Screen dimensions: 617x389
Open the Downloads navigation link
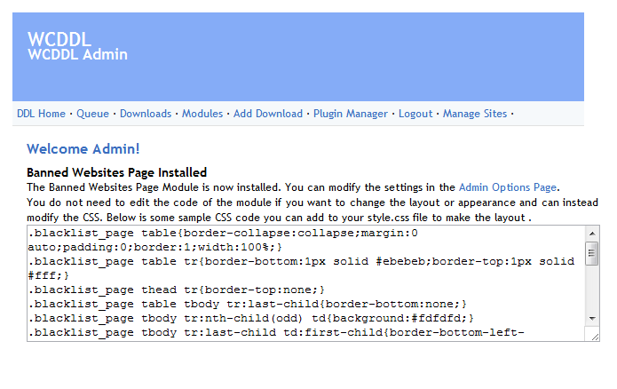click(x=146, y=114)
